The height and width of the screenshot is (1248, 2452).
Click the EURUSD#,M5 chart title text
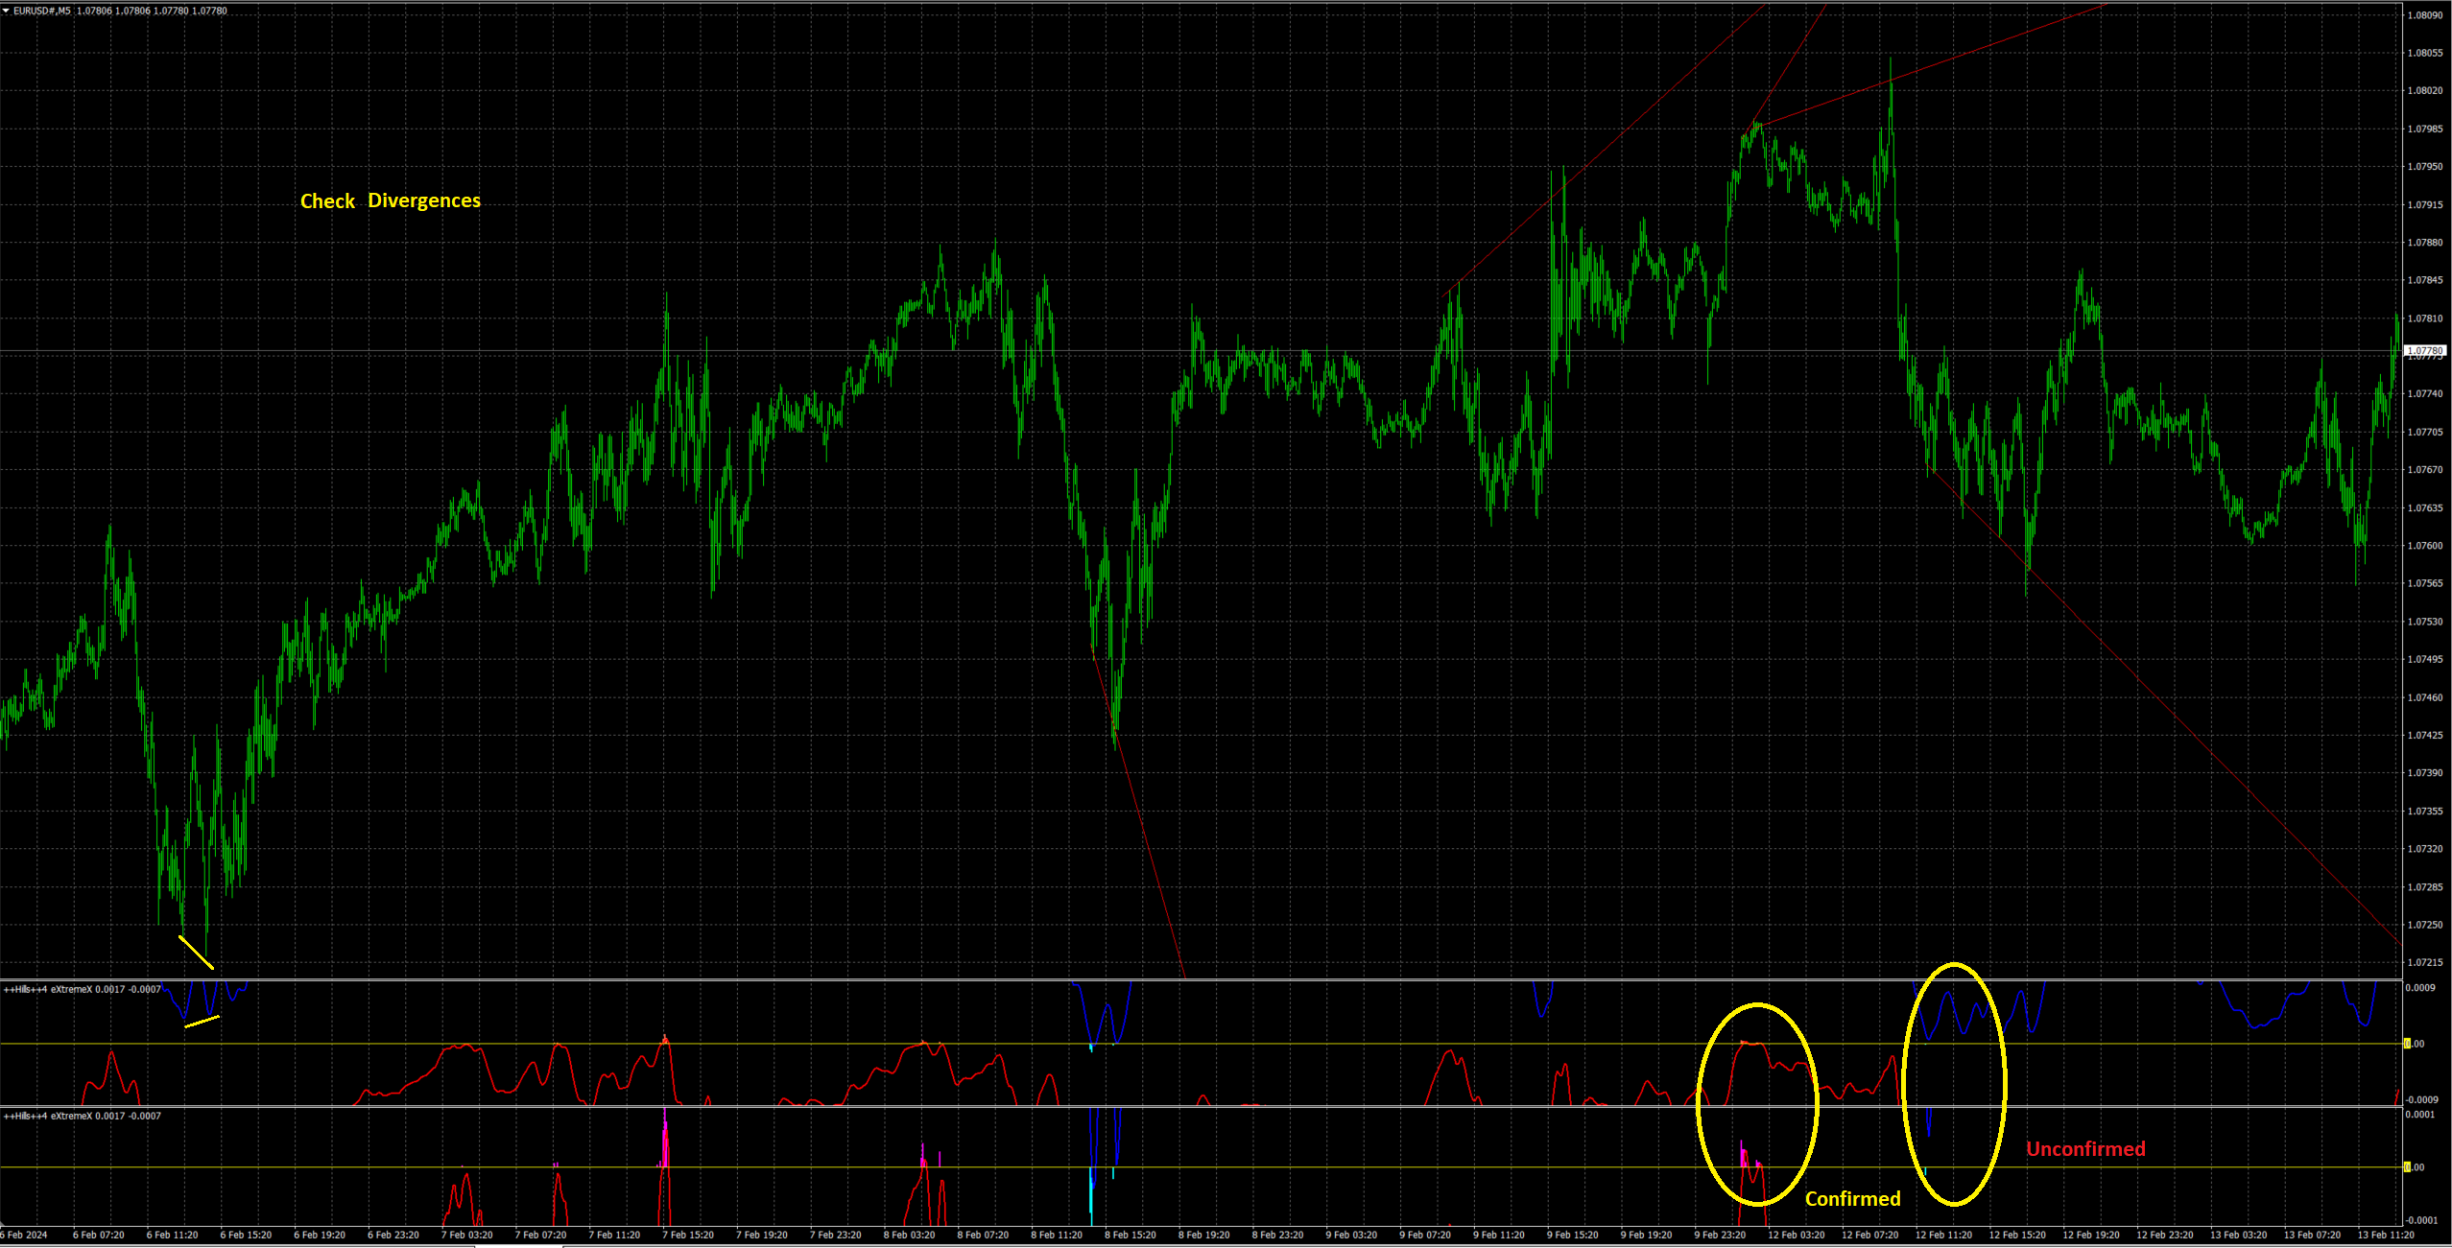(x=42, y=11)
